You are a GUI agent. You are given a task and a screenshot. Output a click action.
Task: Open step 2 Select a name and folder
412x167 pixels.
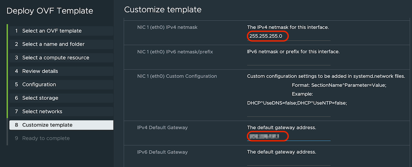pos(53,44)
